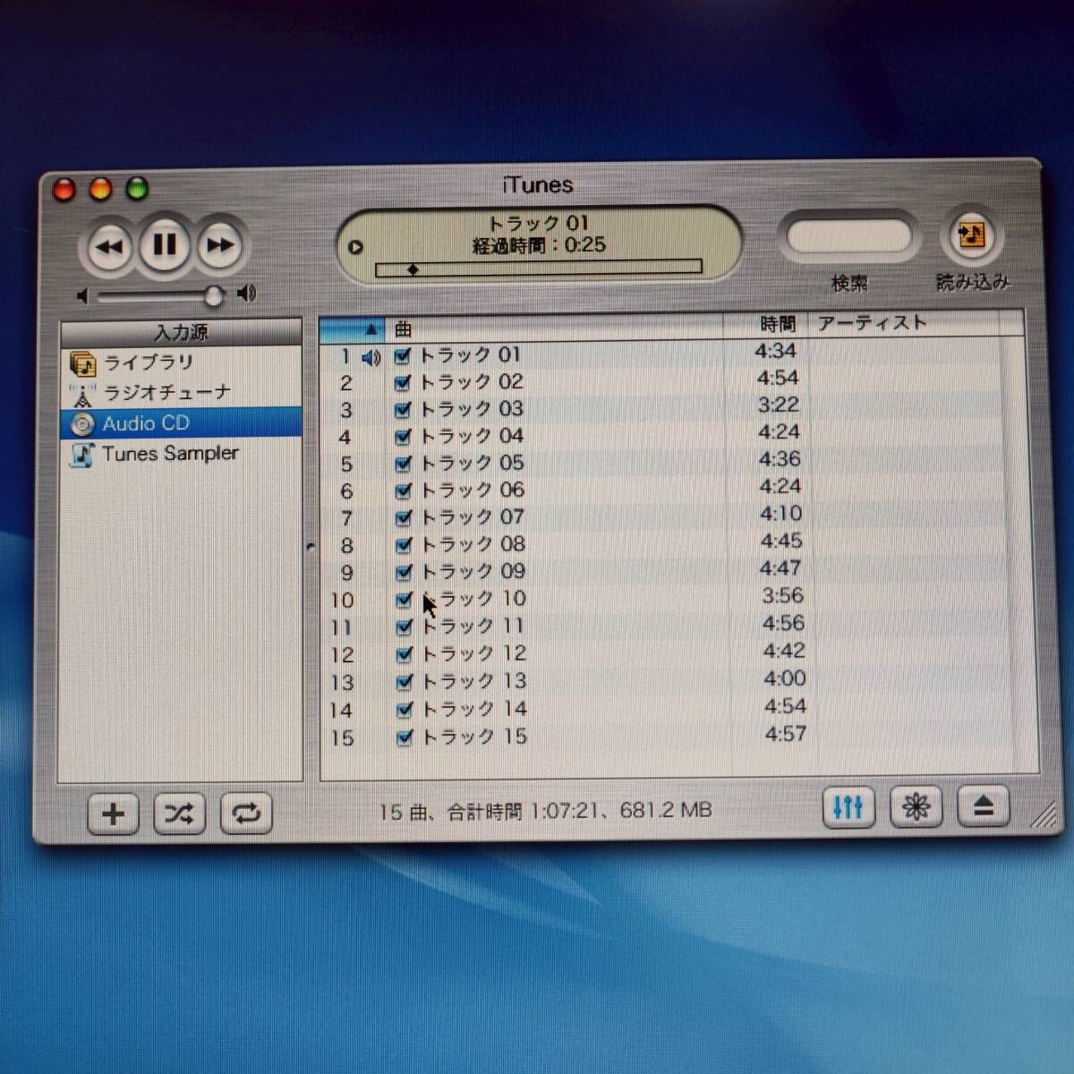
Task: Click the speaker playing indicator on track 1
Action: click(x=371, y=358)
